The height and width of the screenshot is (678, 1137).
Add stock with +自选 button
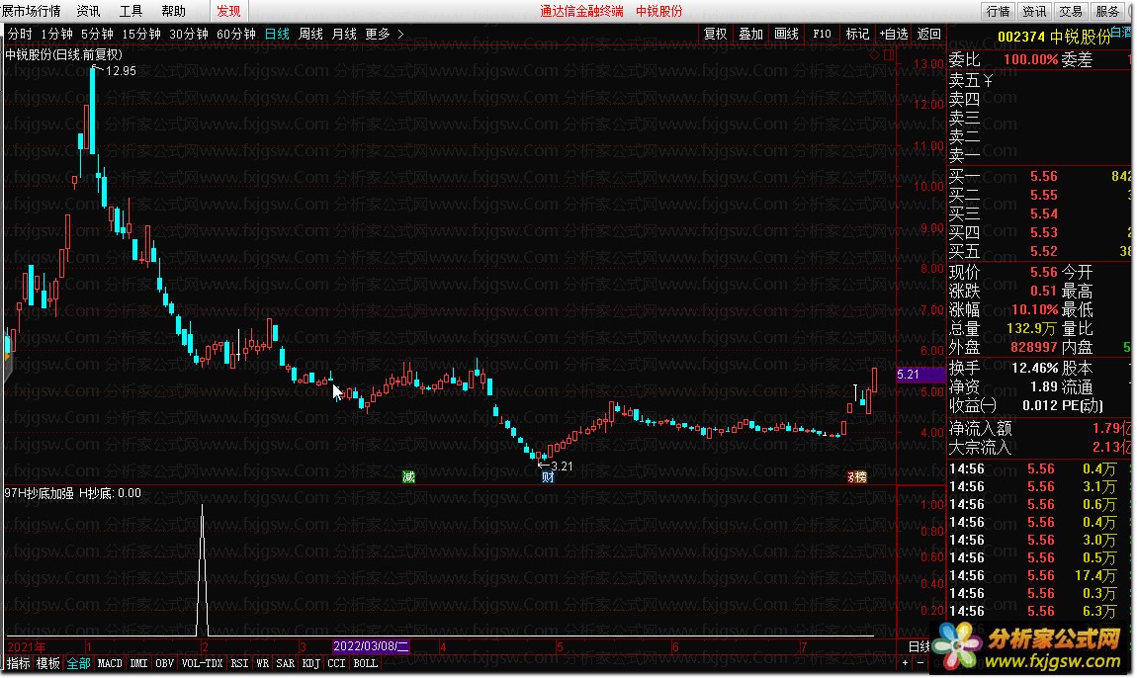[x=894, y=34]
